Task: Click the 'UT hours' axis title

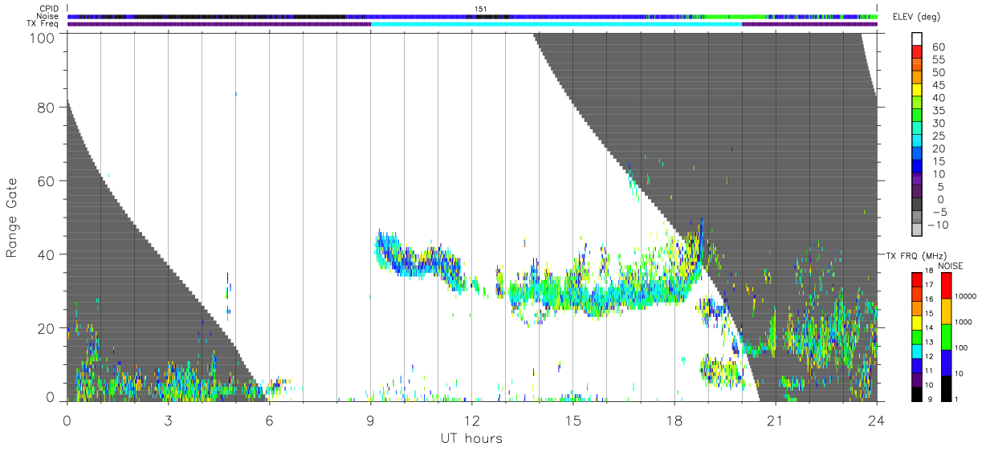Action: click(x=471, y=438)
